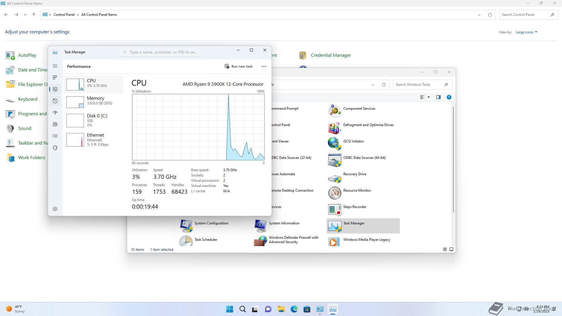Click Control Panel breadcrumb segment
The width and height of the screenshot is (562, 316).
click(x=64, y=15)
